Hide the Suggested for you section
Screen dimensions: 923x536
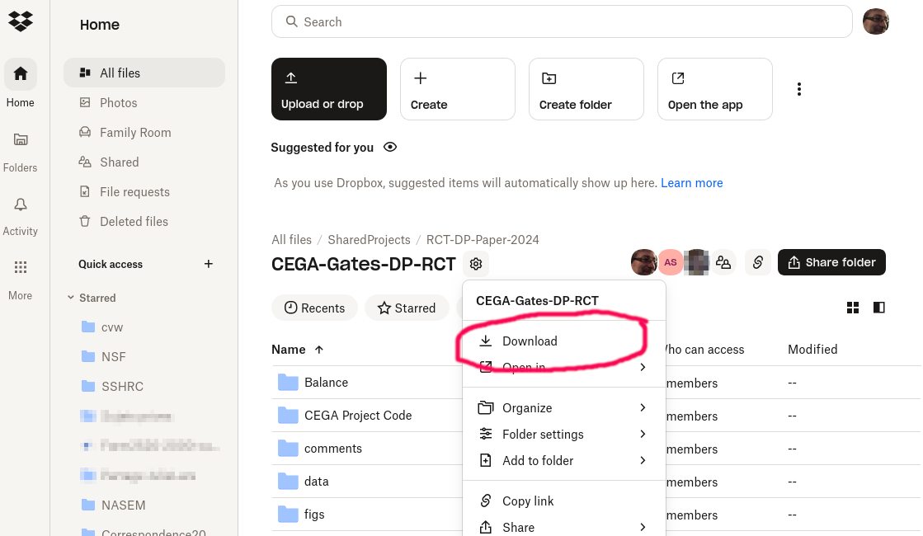coord(389,147)
